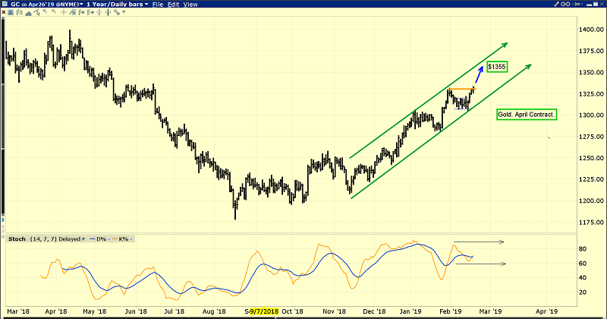Image resolution: width=607 pixels, height=319 pixels.
Task: Minimize the chart window
Action: [590, 5]
